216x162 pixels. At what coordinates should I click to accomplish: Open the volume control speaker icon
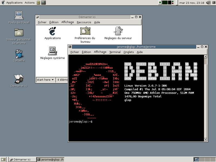208,3
